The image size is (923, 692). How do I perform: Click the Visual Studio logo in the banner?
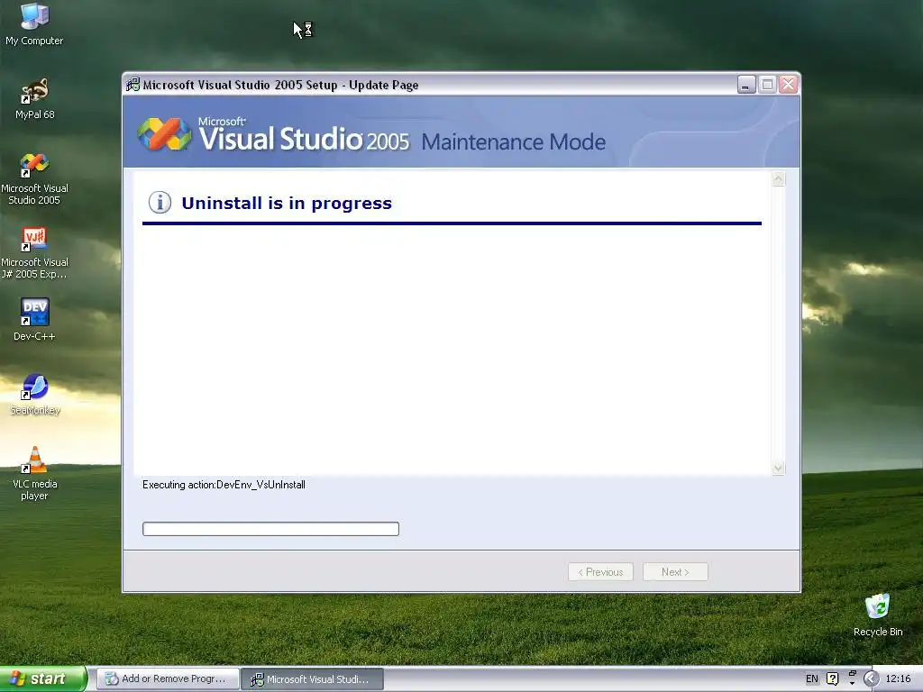tap(164, 134)
